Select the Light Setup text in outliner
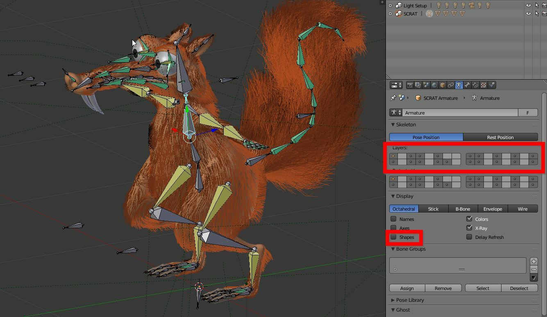Viewport: 547px width, 317px height. tap(415, 6)
